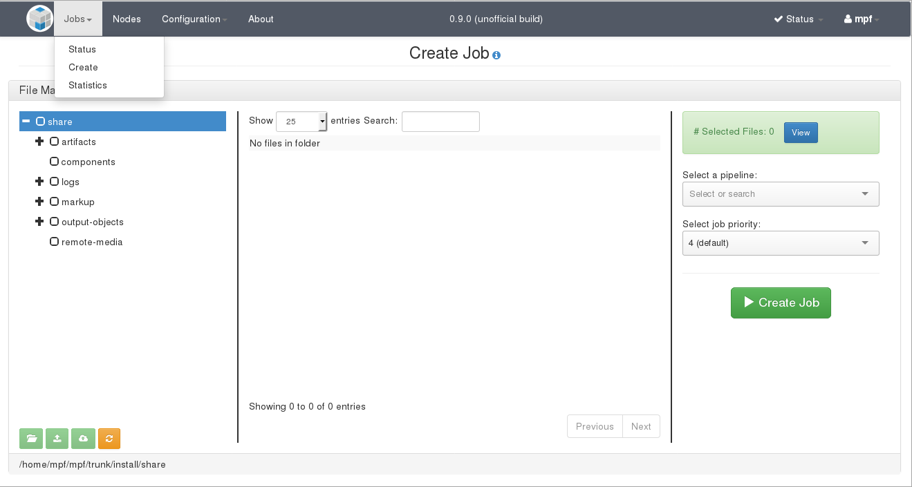Click the orange refresh button
The image size is (912, 487).
coord(109,439)
